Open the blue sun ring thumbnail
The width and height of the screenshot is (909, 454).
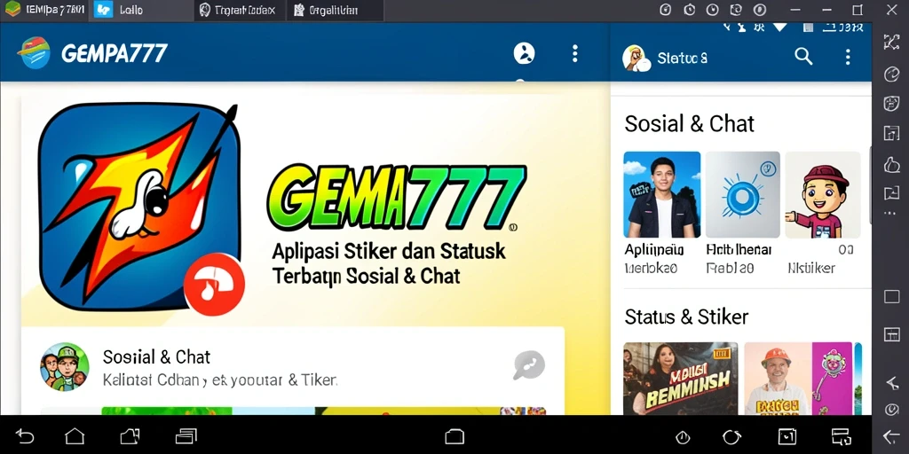pos(743,194)
